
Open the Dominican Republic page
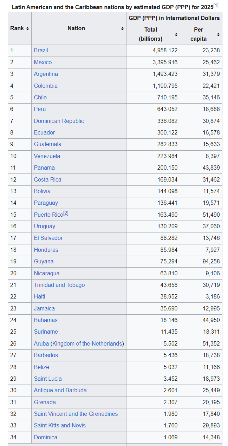tap(59, 121)
